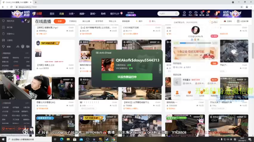Open the 客户端 client download icon
Viewport: 254px width, 142px height.
coord(202,13)
